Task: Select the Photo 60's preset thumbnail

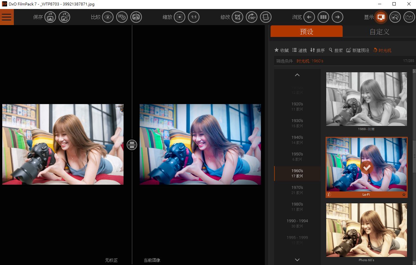Action: pyautogui.click(x=366, y=230)
